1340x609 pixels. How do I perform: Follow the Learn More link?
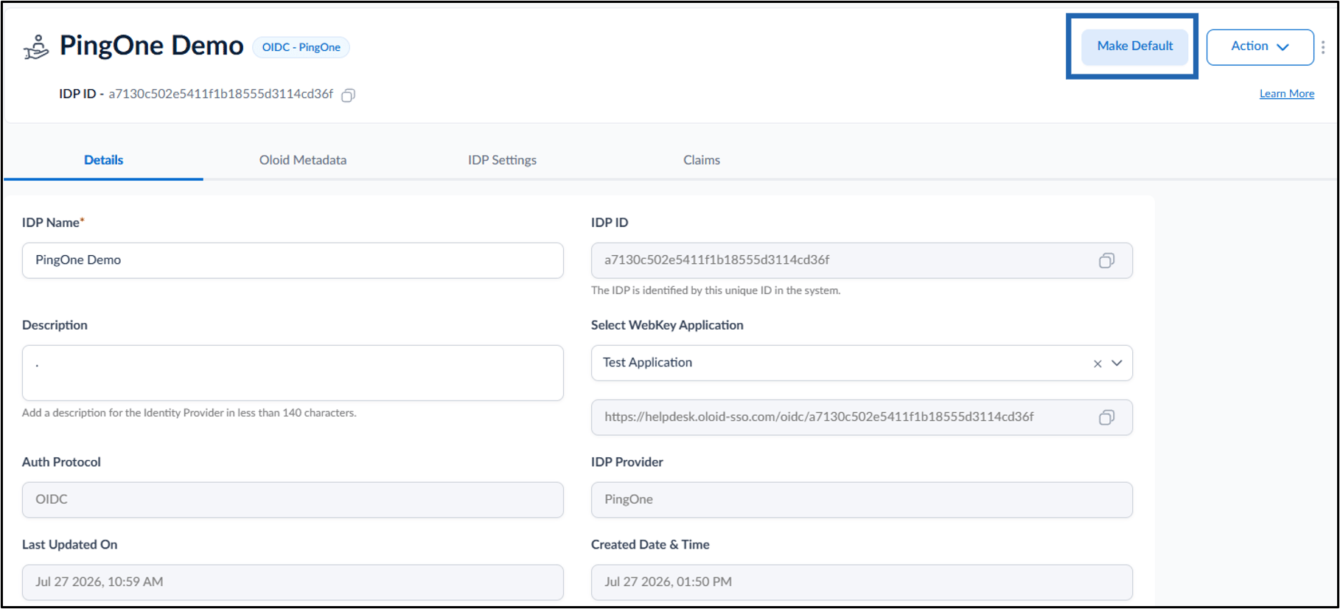point(1287,94)
